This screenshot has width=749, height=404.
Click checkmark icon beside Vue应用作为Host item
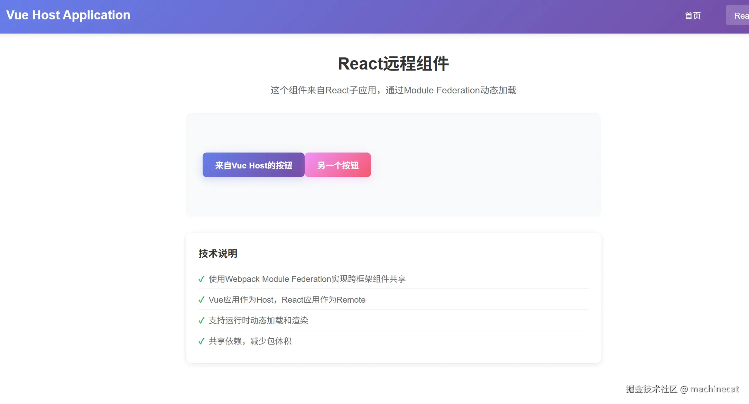201,300
